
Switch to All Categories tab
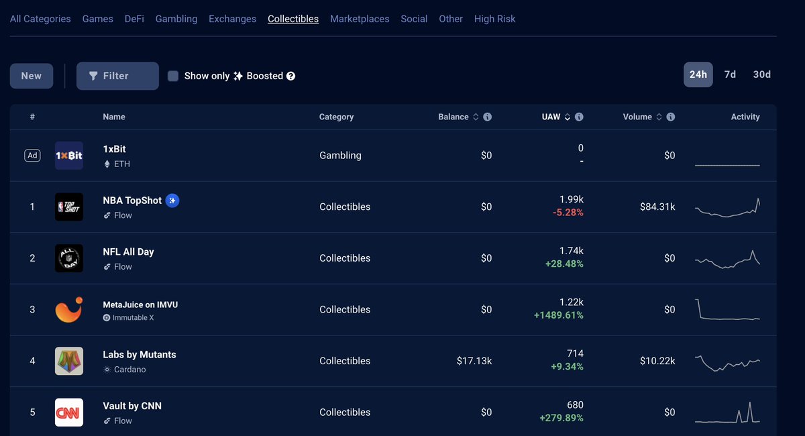click(x=40, y=19)
